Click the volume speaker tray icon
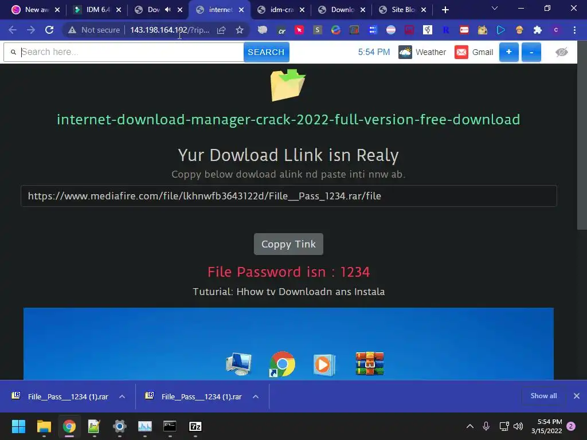The width and height of the screenshot is (587, 440). pos(518,426)
